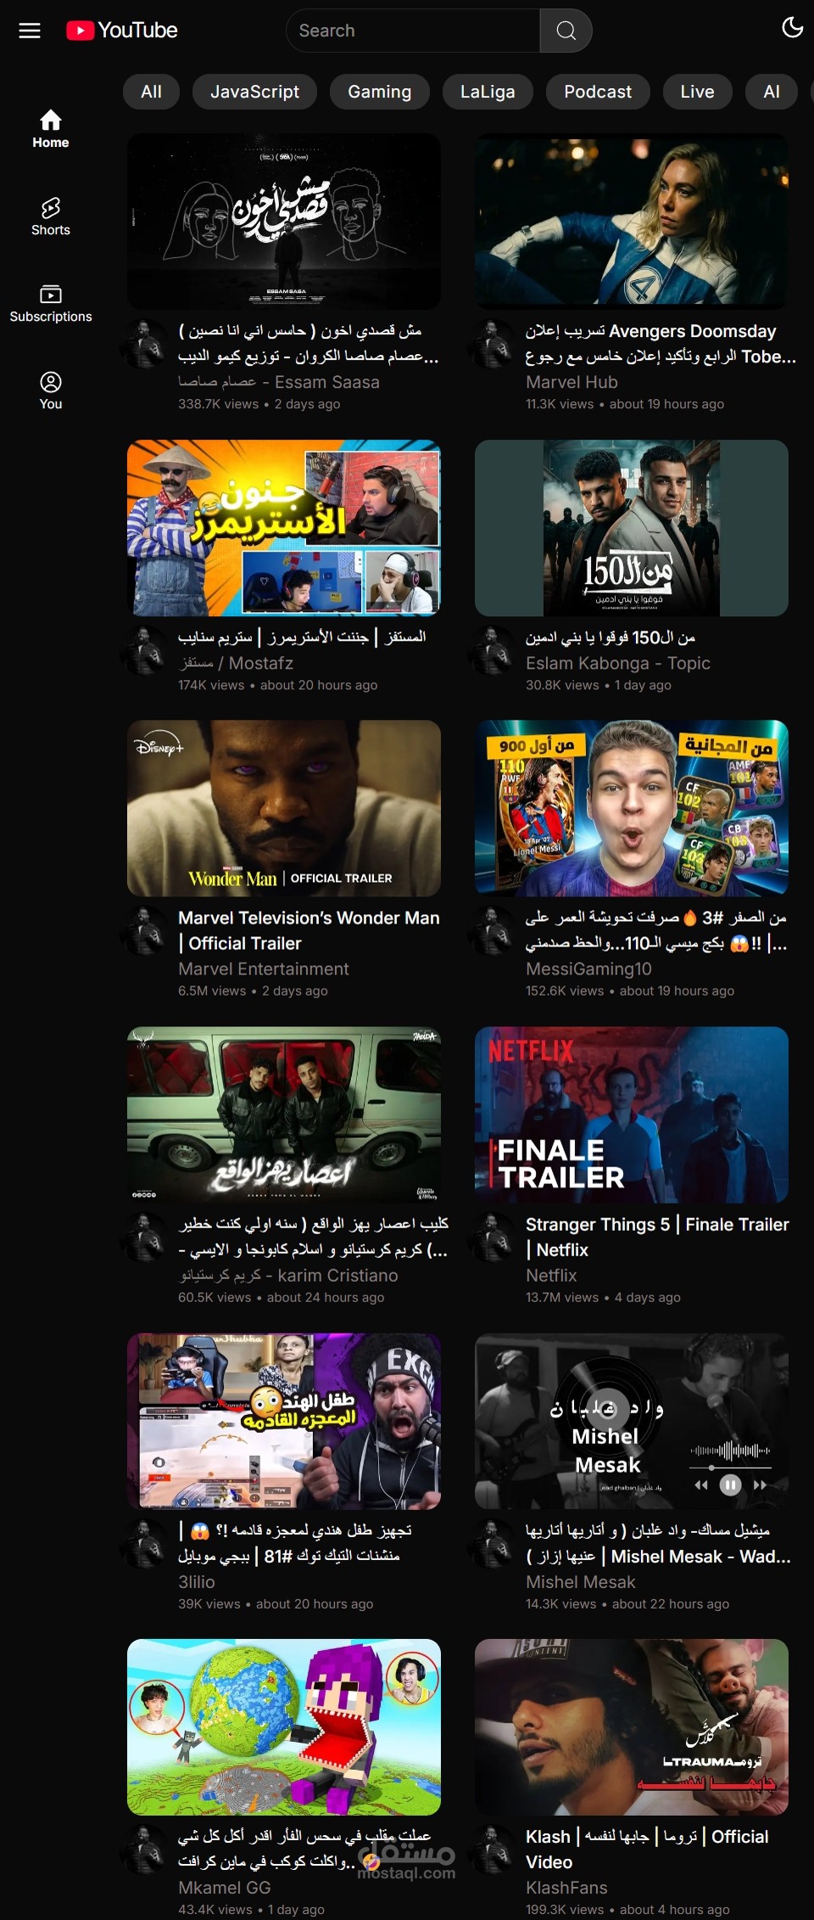Go to Home in sidebar
Viewport: 814px width, 1920px height.
click(x=51, y=130)
